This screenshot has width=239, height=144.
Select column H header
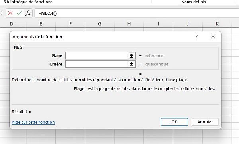click(x=129, y=24)
